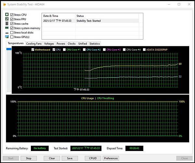Toggle the CPU Core #1 graph checkbox

pos(64,50)
